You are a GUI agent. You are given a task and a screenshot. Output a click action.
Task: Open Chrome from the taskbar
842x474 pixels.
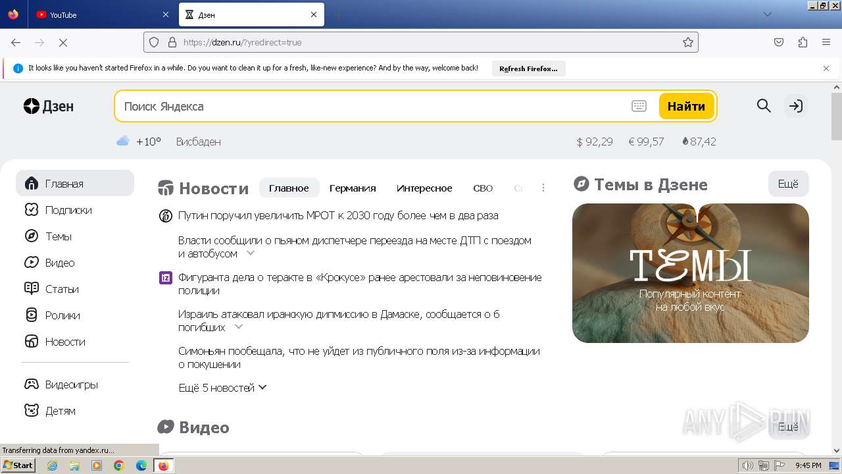coord(119,465)
